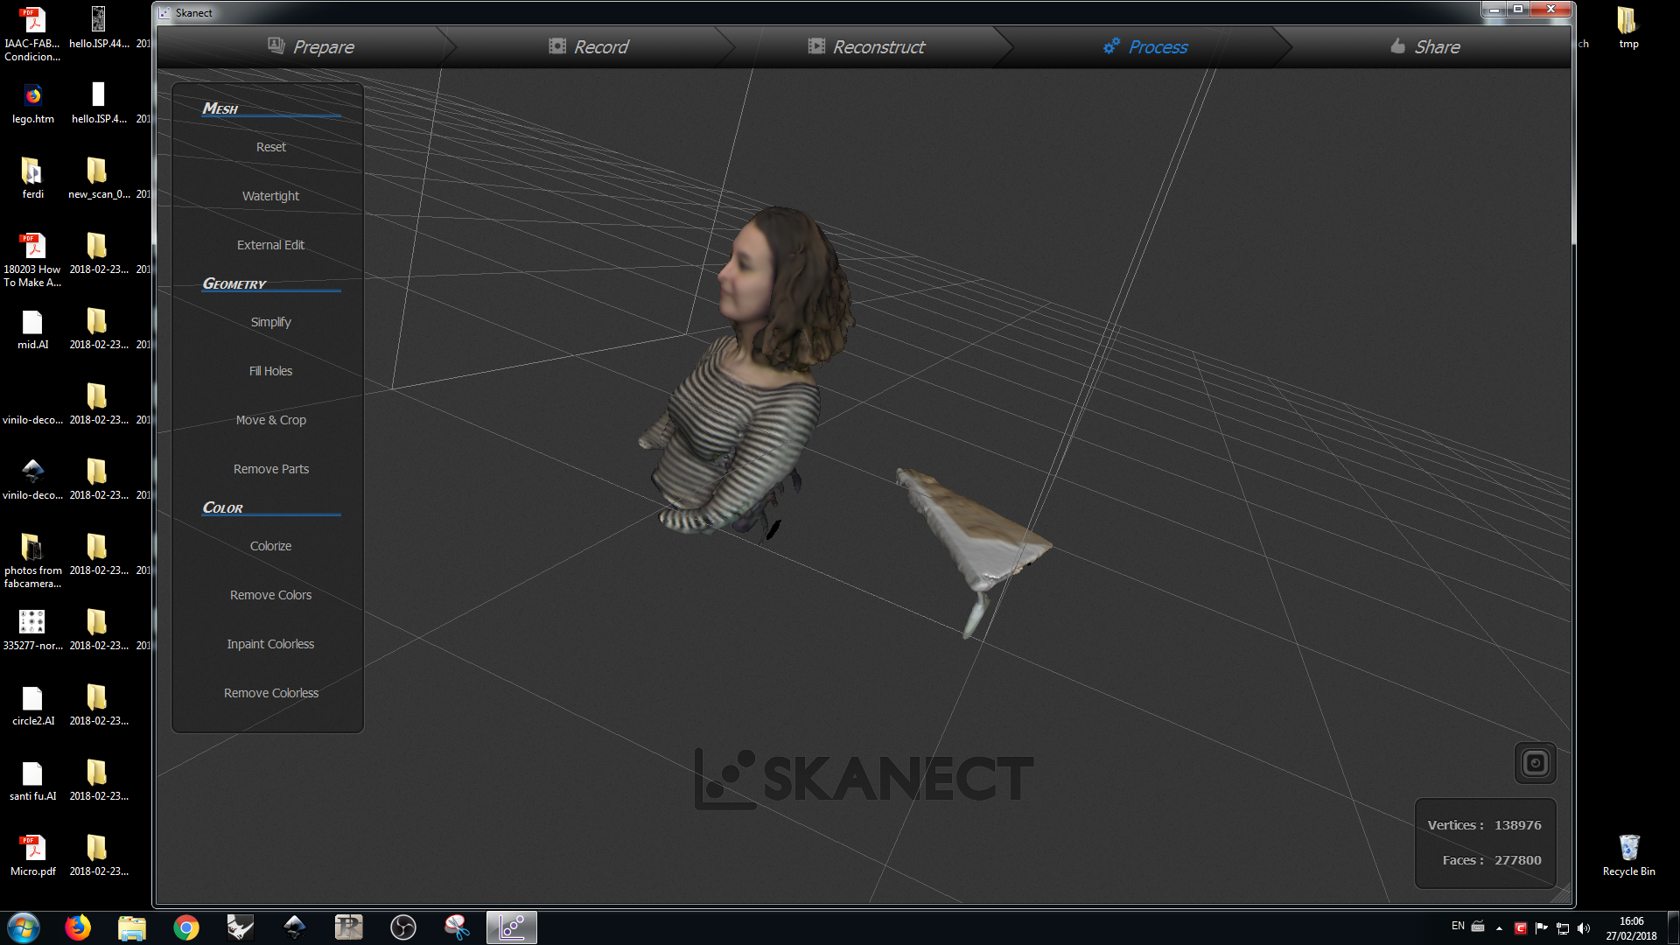Open the on-screen keyboard tray icon
Image resolution: width=1680 pixels, height=945 pixels.
1478,927
